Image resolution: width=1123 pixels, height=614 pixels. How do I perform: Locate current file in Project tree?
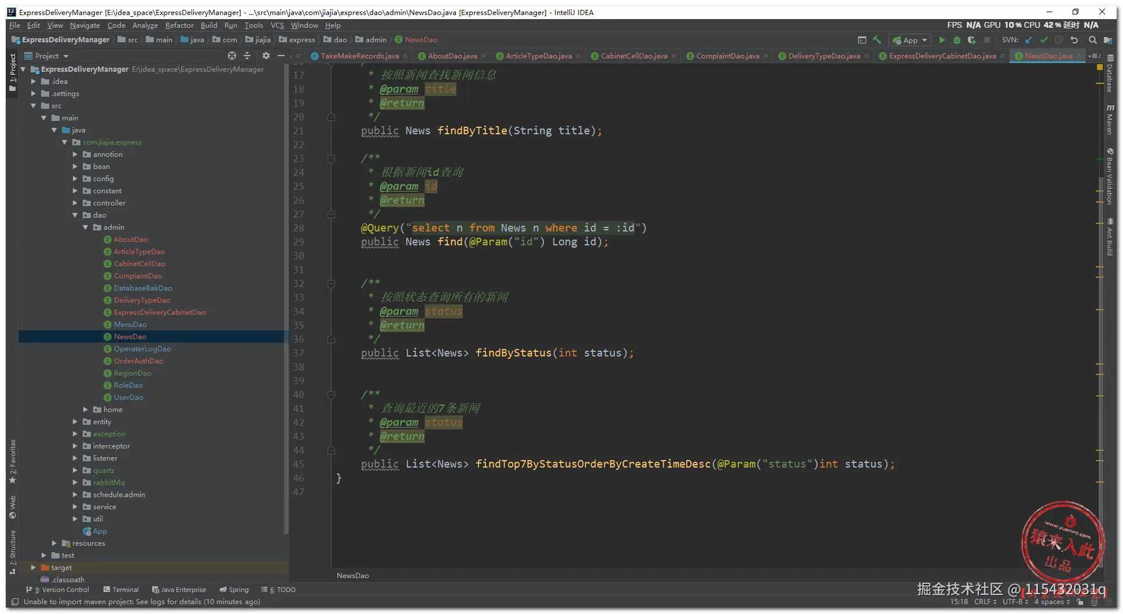pyautogui.click(x=232, y=56)
